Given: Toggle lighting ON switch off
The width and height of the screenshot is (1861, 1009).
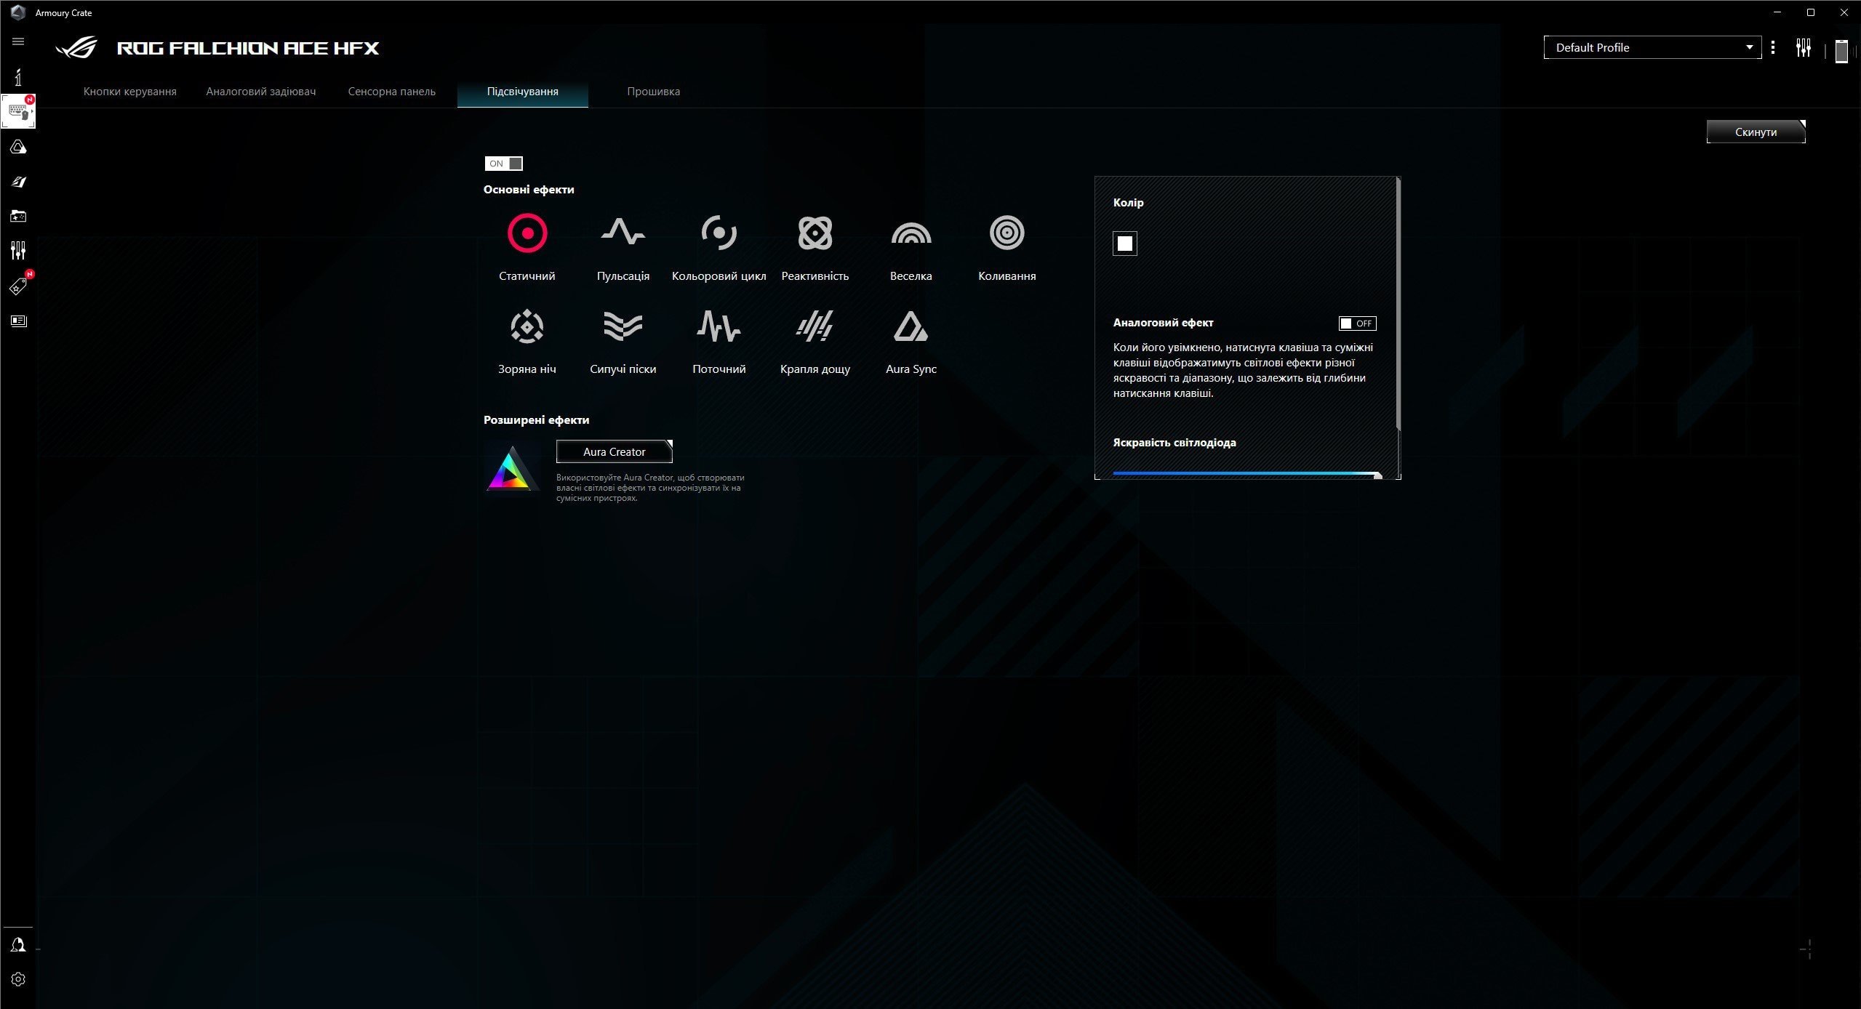Looking at the screenshot, I should (503, 164).
